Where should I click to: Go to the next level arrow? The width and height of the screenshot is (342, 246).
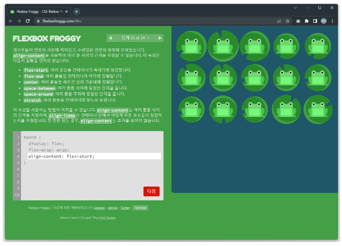point(160,38)
